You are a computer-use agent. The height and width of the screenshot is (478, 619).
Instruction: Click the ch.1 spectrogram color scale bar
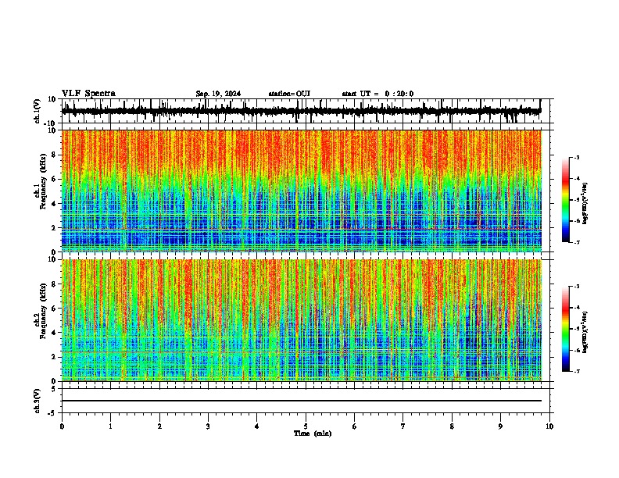coord(565,200)
